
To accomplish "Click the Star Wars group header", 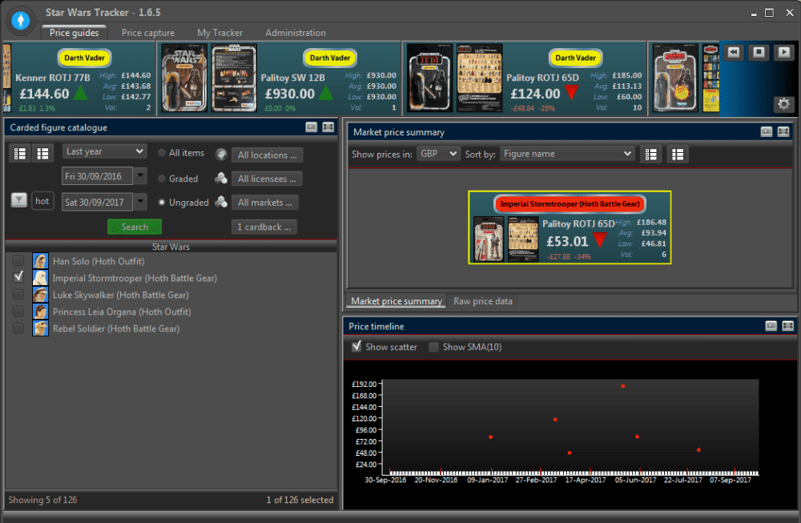I will point(171,247).
